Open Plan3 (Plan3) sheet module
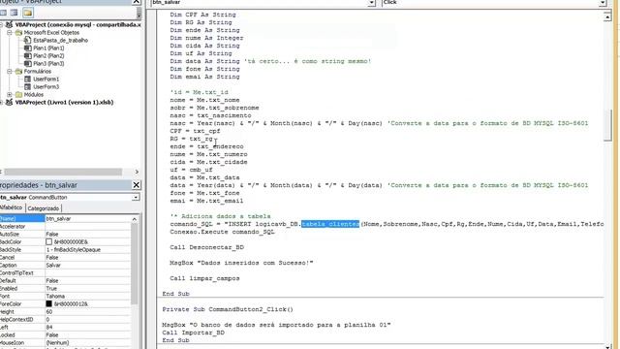 coord(48,63)
